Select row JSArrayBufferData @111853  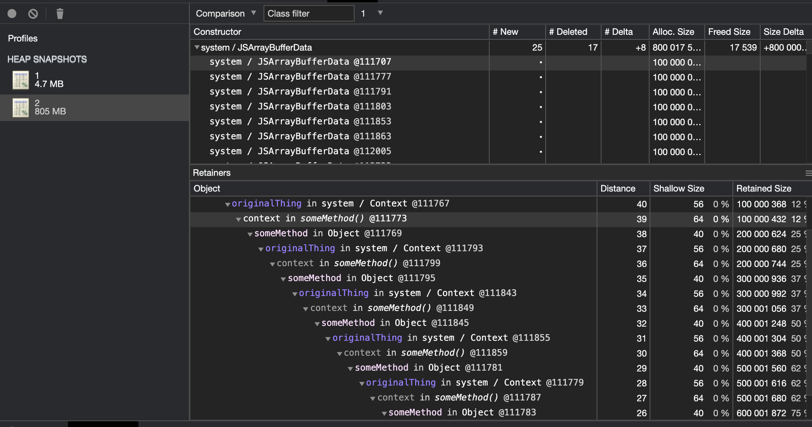tap(498, 122)
